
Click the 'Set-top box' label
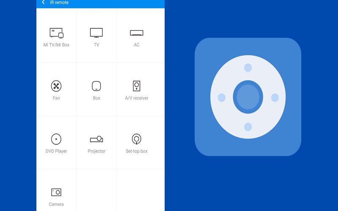[x=136, y=151]
